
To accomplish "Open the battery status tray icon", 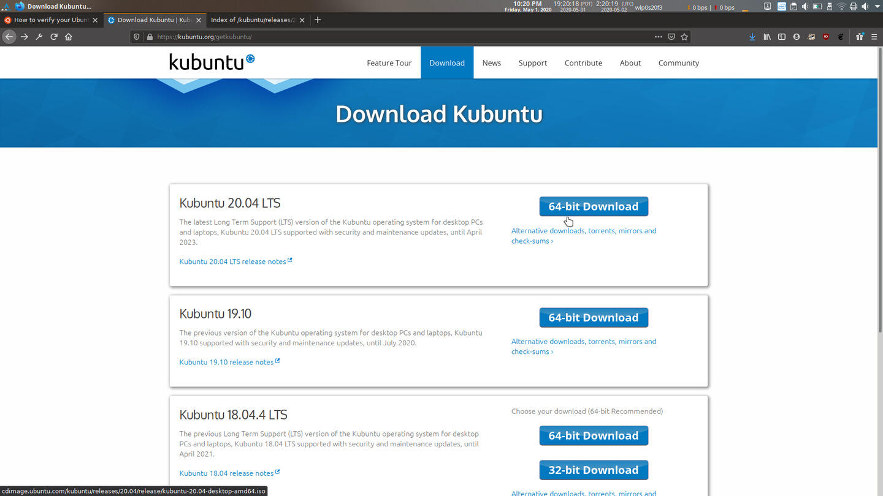I will 817,7.
